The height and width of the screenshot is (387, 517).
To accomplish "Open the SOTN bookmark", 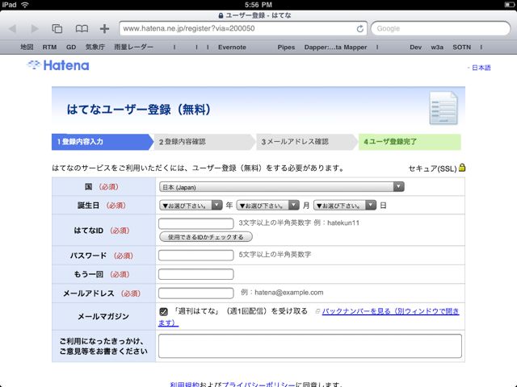I will point(461,47).
